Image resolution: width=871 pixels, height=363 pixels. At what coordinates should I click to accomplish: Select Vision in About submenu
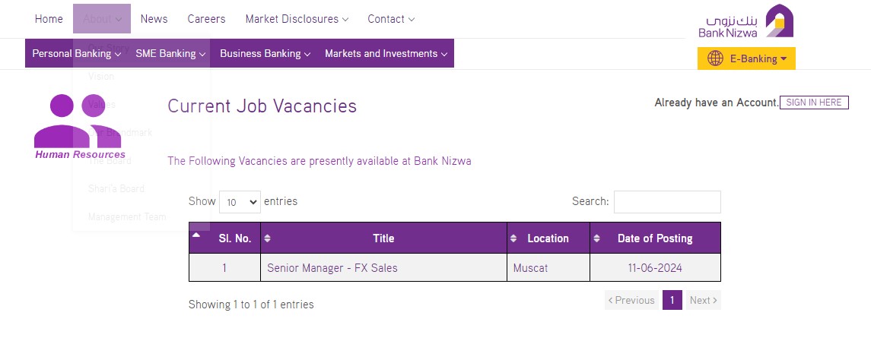click(101, 77)
